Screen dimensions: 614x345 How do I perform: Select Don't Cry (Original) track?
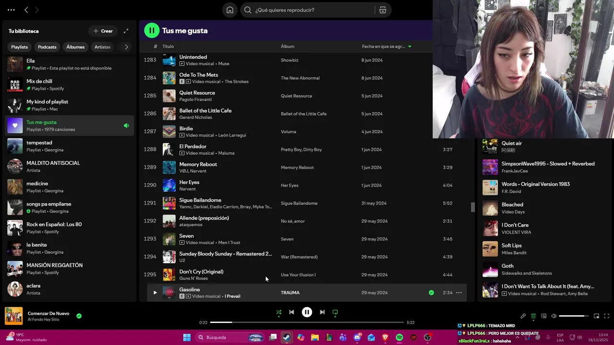pyautogui.click(x=201, y=272)
